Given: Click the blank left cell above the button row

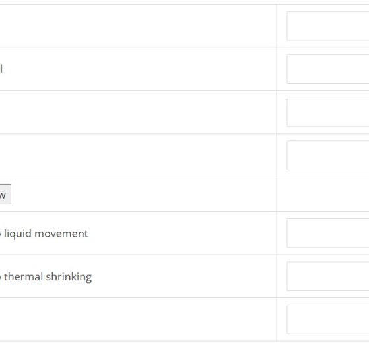Looking at the screenshot, I should (x=138, y=156).
